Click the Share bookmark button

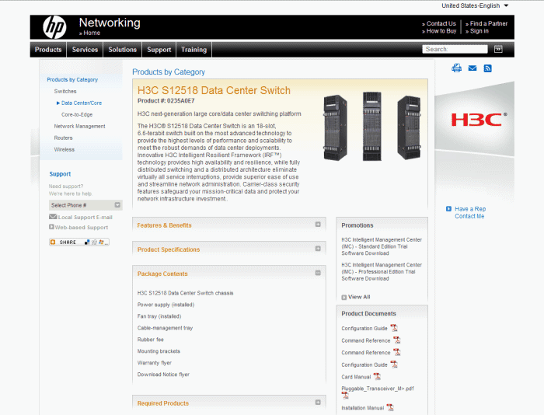point(78,242)
